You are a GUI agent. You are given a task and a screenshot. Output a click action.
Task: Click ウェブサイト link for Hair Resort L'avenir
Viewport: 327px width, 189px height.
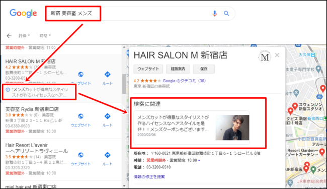coord(80,164)
